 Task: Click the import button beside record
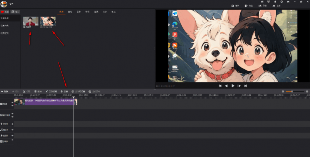15,12
